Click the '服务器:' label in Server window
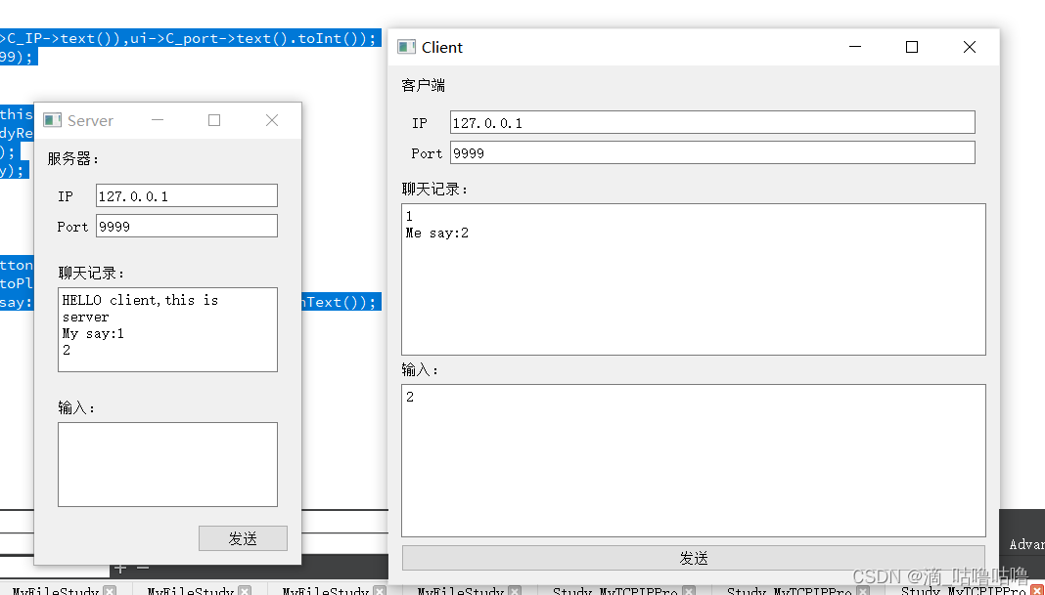Image resolution: width=1045 pixels, height=595 pixels. point(73,159)
